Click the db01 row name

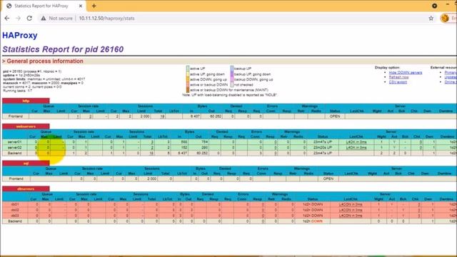(x=15, y=204)
